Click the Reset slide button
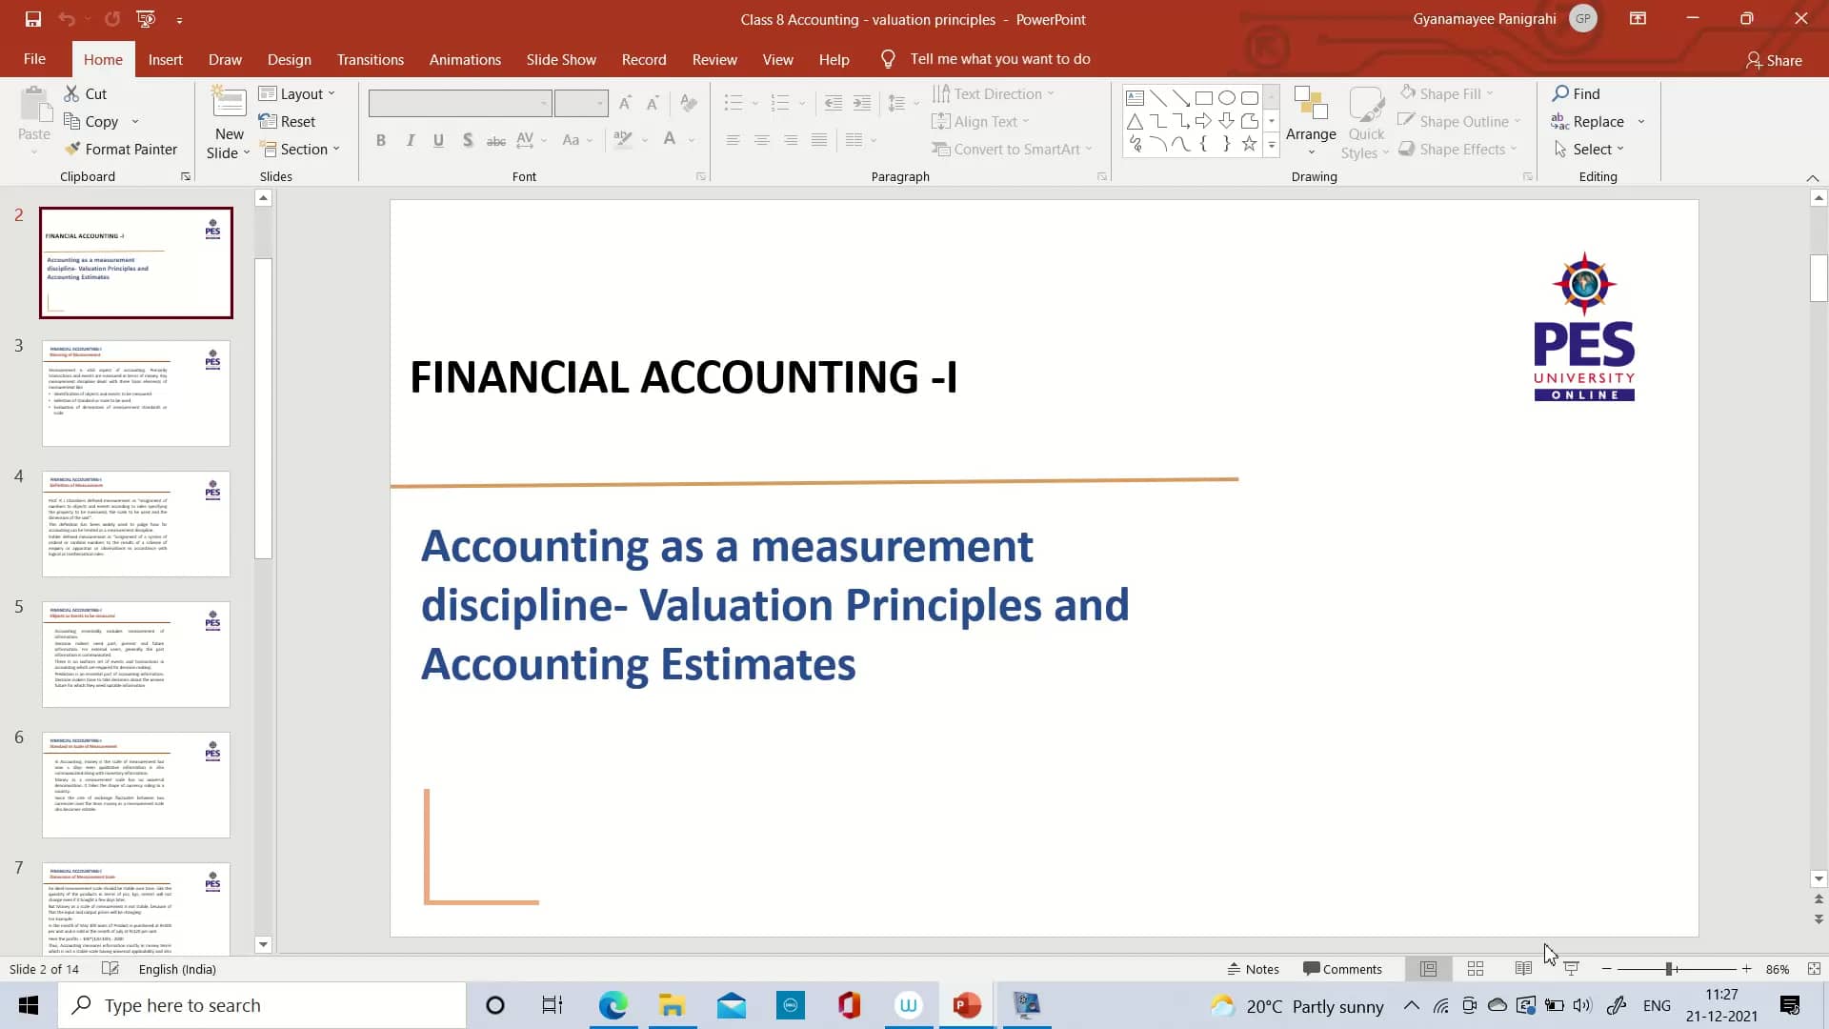 tap(287, 121)
